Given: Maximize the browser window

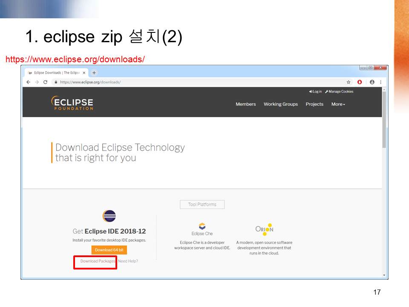Looking at the screenshot, I should point(370,68).
